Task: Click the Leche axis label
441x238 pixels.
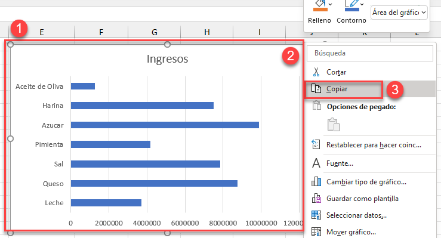Action: pyautogui.click(x=54, y=203)
